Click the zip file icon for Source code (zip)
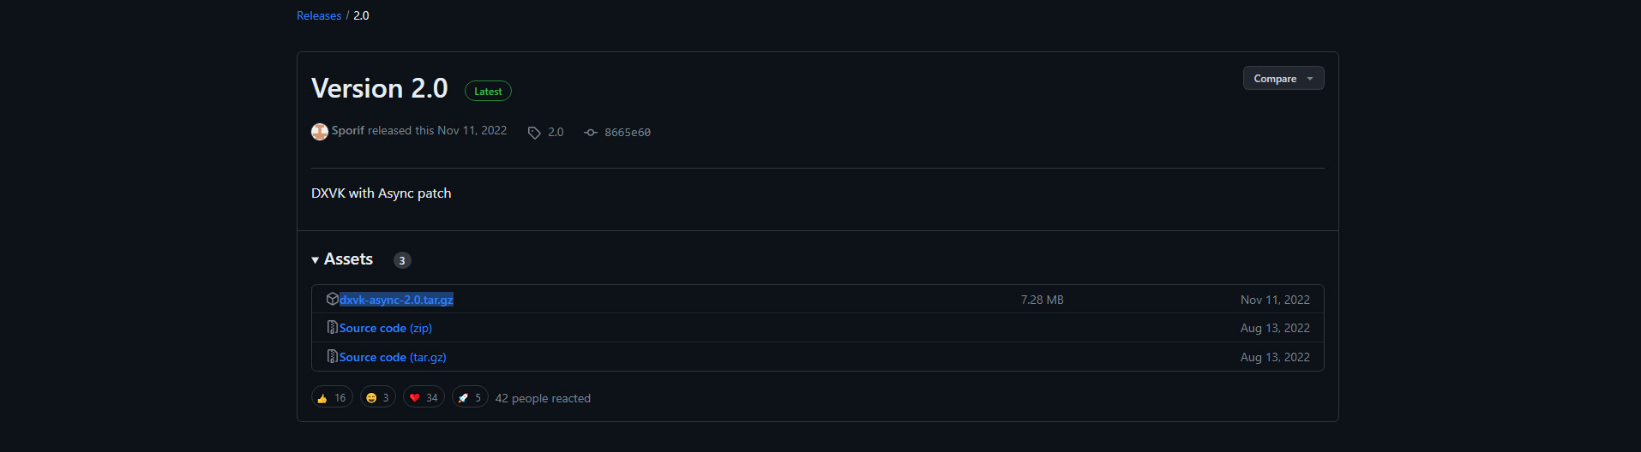This screenshot has width=1641, height=452. coord(333,328)
